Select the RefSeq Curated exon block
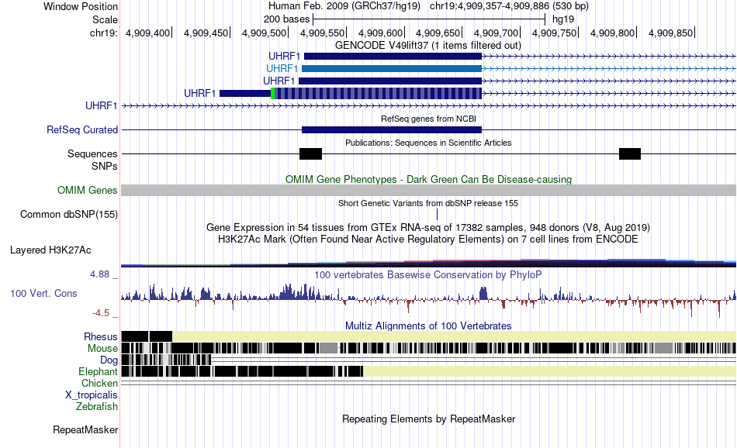The width and height of the screenshot is (737, 448). click(392, 129)
